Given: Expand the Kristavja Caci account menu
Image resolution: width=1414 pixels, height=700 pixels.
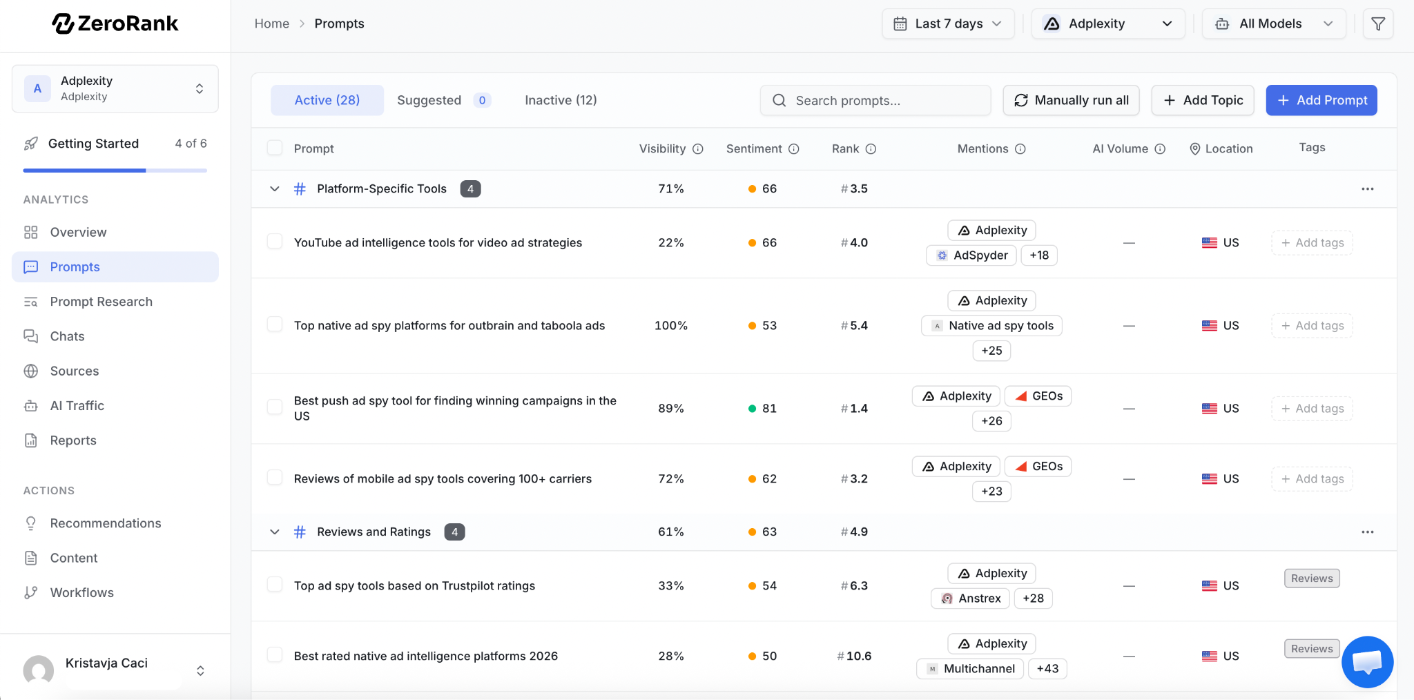Looking at the screenshot, I should pyautogui.click(x=200, y=671).
